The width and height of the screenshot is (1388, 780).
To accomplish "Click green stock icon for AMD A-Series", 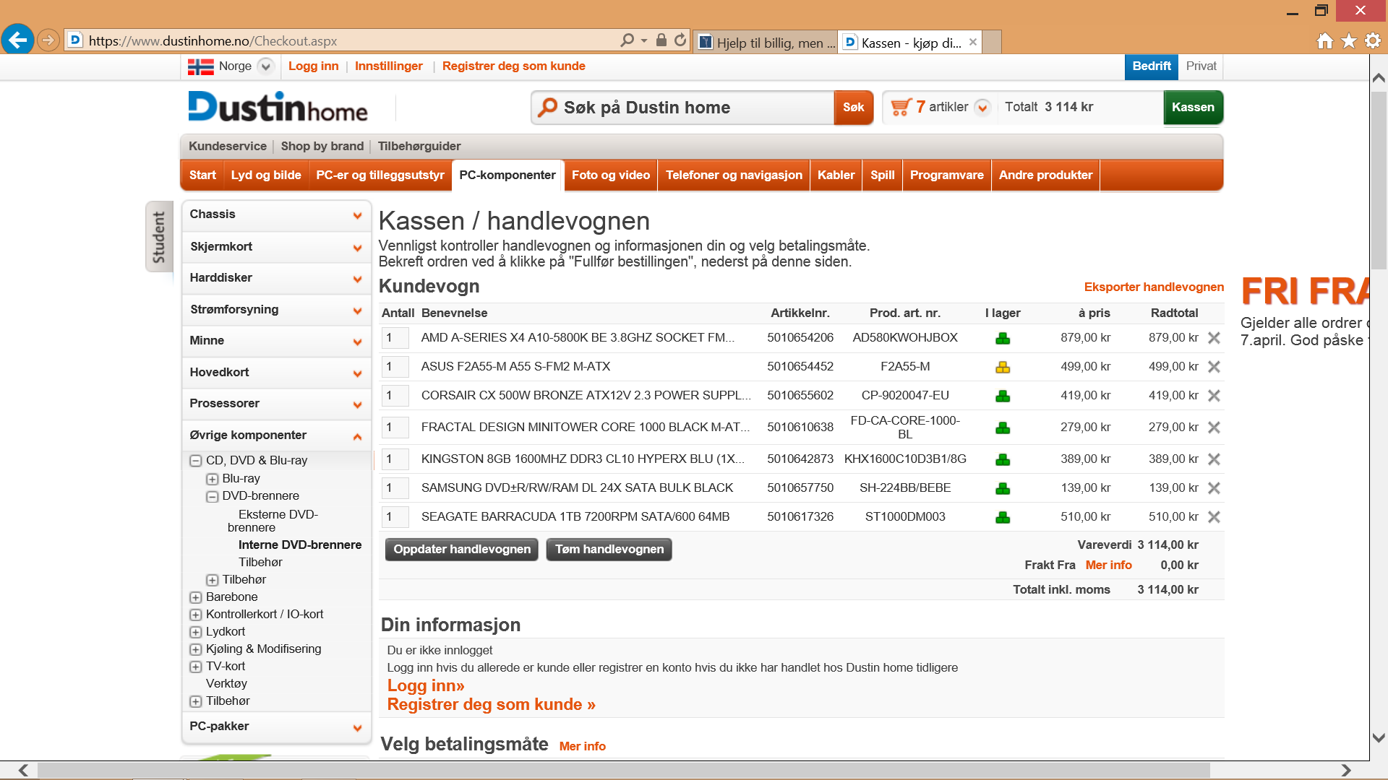I will pyautogui.click(x=1003, y=338).
